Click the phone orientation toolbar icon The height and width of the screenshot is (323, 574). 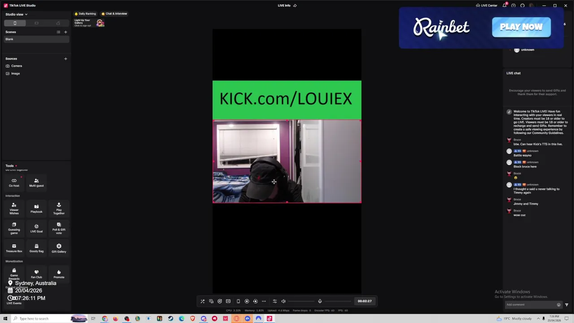(238, 301)
